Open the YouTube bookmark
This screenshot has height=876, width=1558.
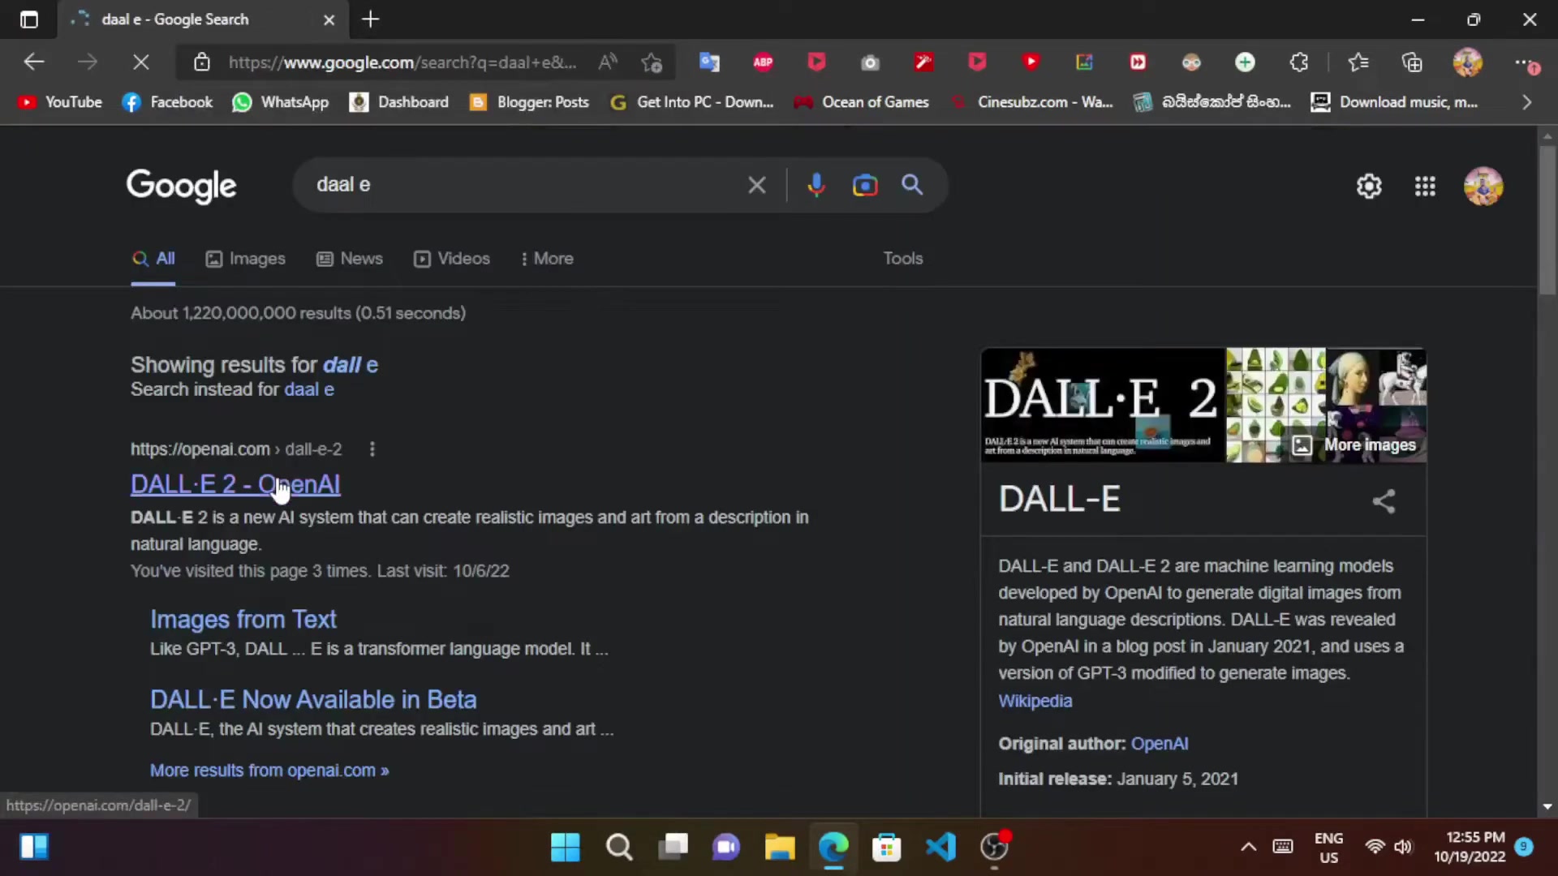click(x=60, y=102)
